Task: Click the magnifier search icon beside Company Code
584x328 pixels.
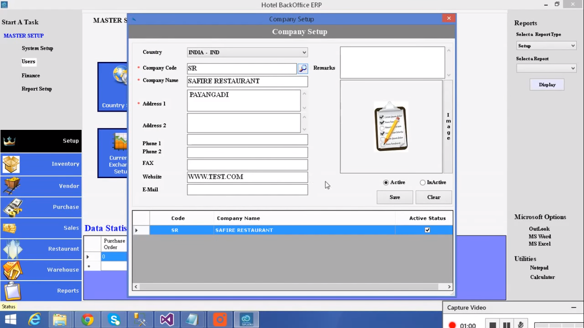Action: (303, 68)
